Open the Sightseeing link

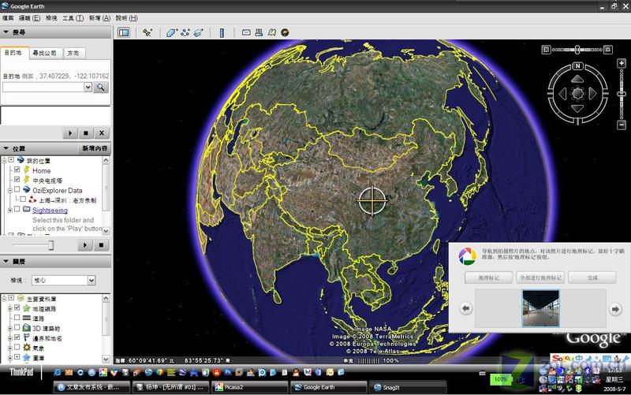[x=50, y=210]
